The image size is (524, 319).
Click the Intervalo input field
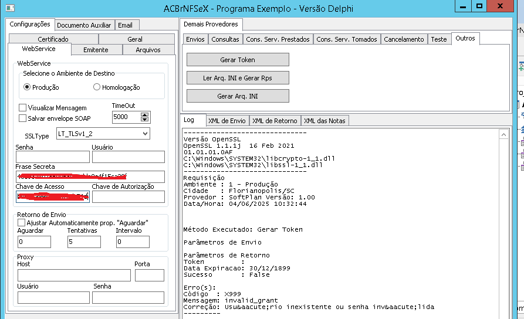pos(133,242)
